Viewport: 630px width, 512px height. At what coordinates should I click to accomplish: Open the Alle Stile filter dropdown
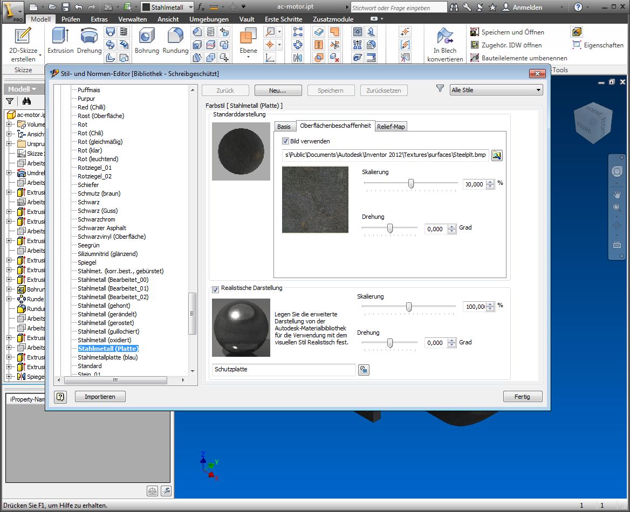[496, 90]
